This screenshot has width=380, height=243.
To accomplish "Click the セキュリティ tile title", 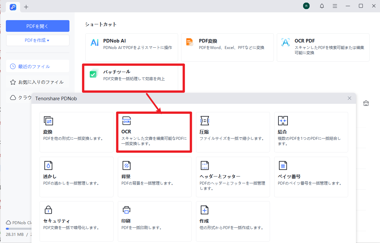I will point(56,221).
